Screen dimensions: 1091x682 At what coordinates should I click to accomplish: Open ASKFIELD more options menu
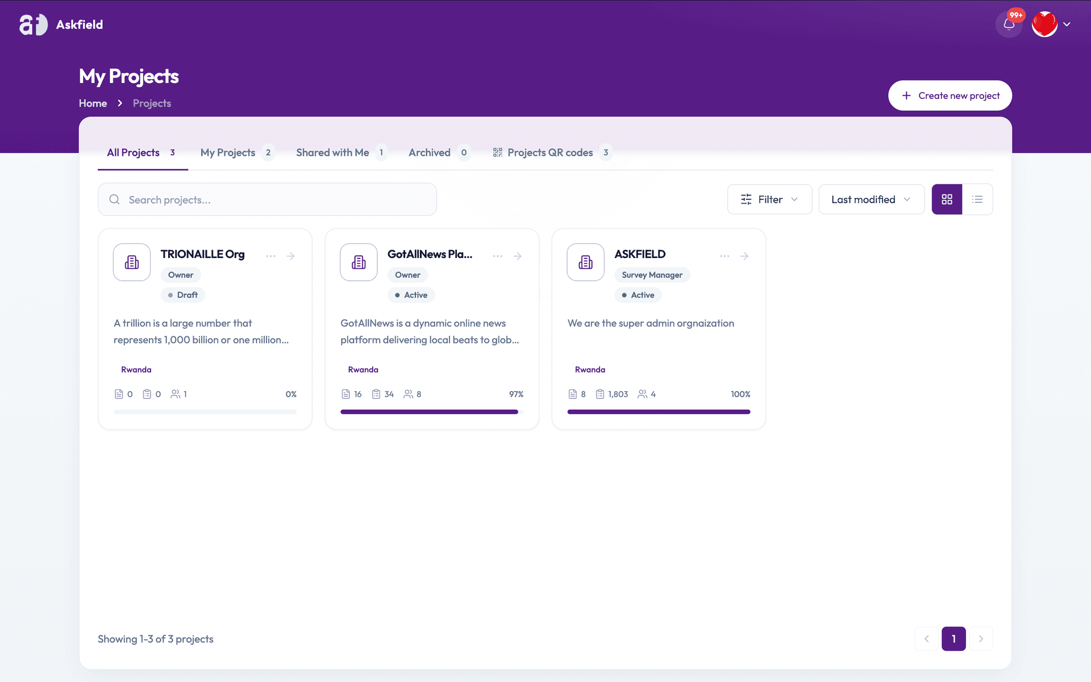tap(724, 256)
